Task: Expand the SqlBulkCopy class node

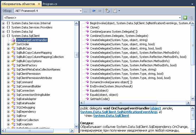Action: [x=8, y=48]
